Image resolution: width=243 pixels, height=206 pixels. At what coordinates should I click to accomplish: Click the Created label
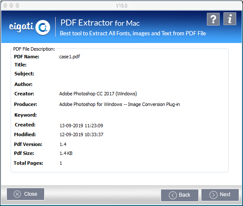[25, 125]
